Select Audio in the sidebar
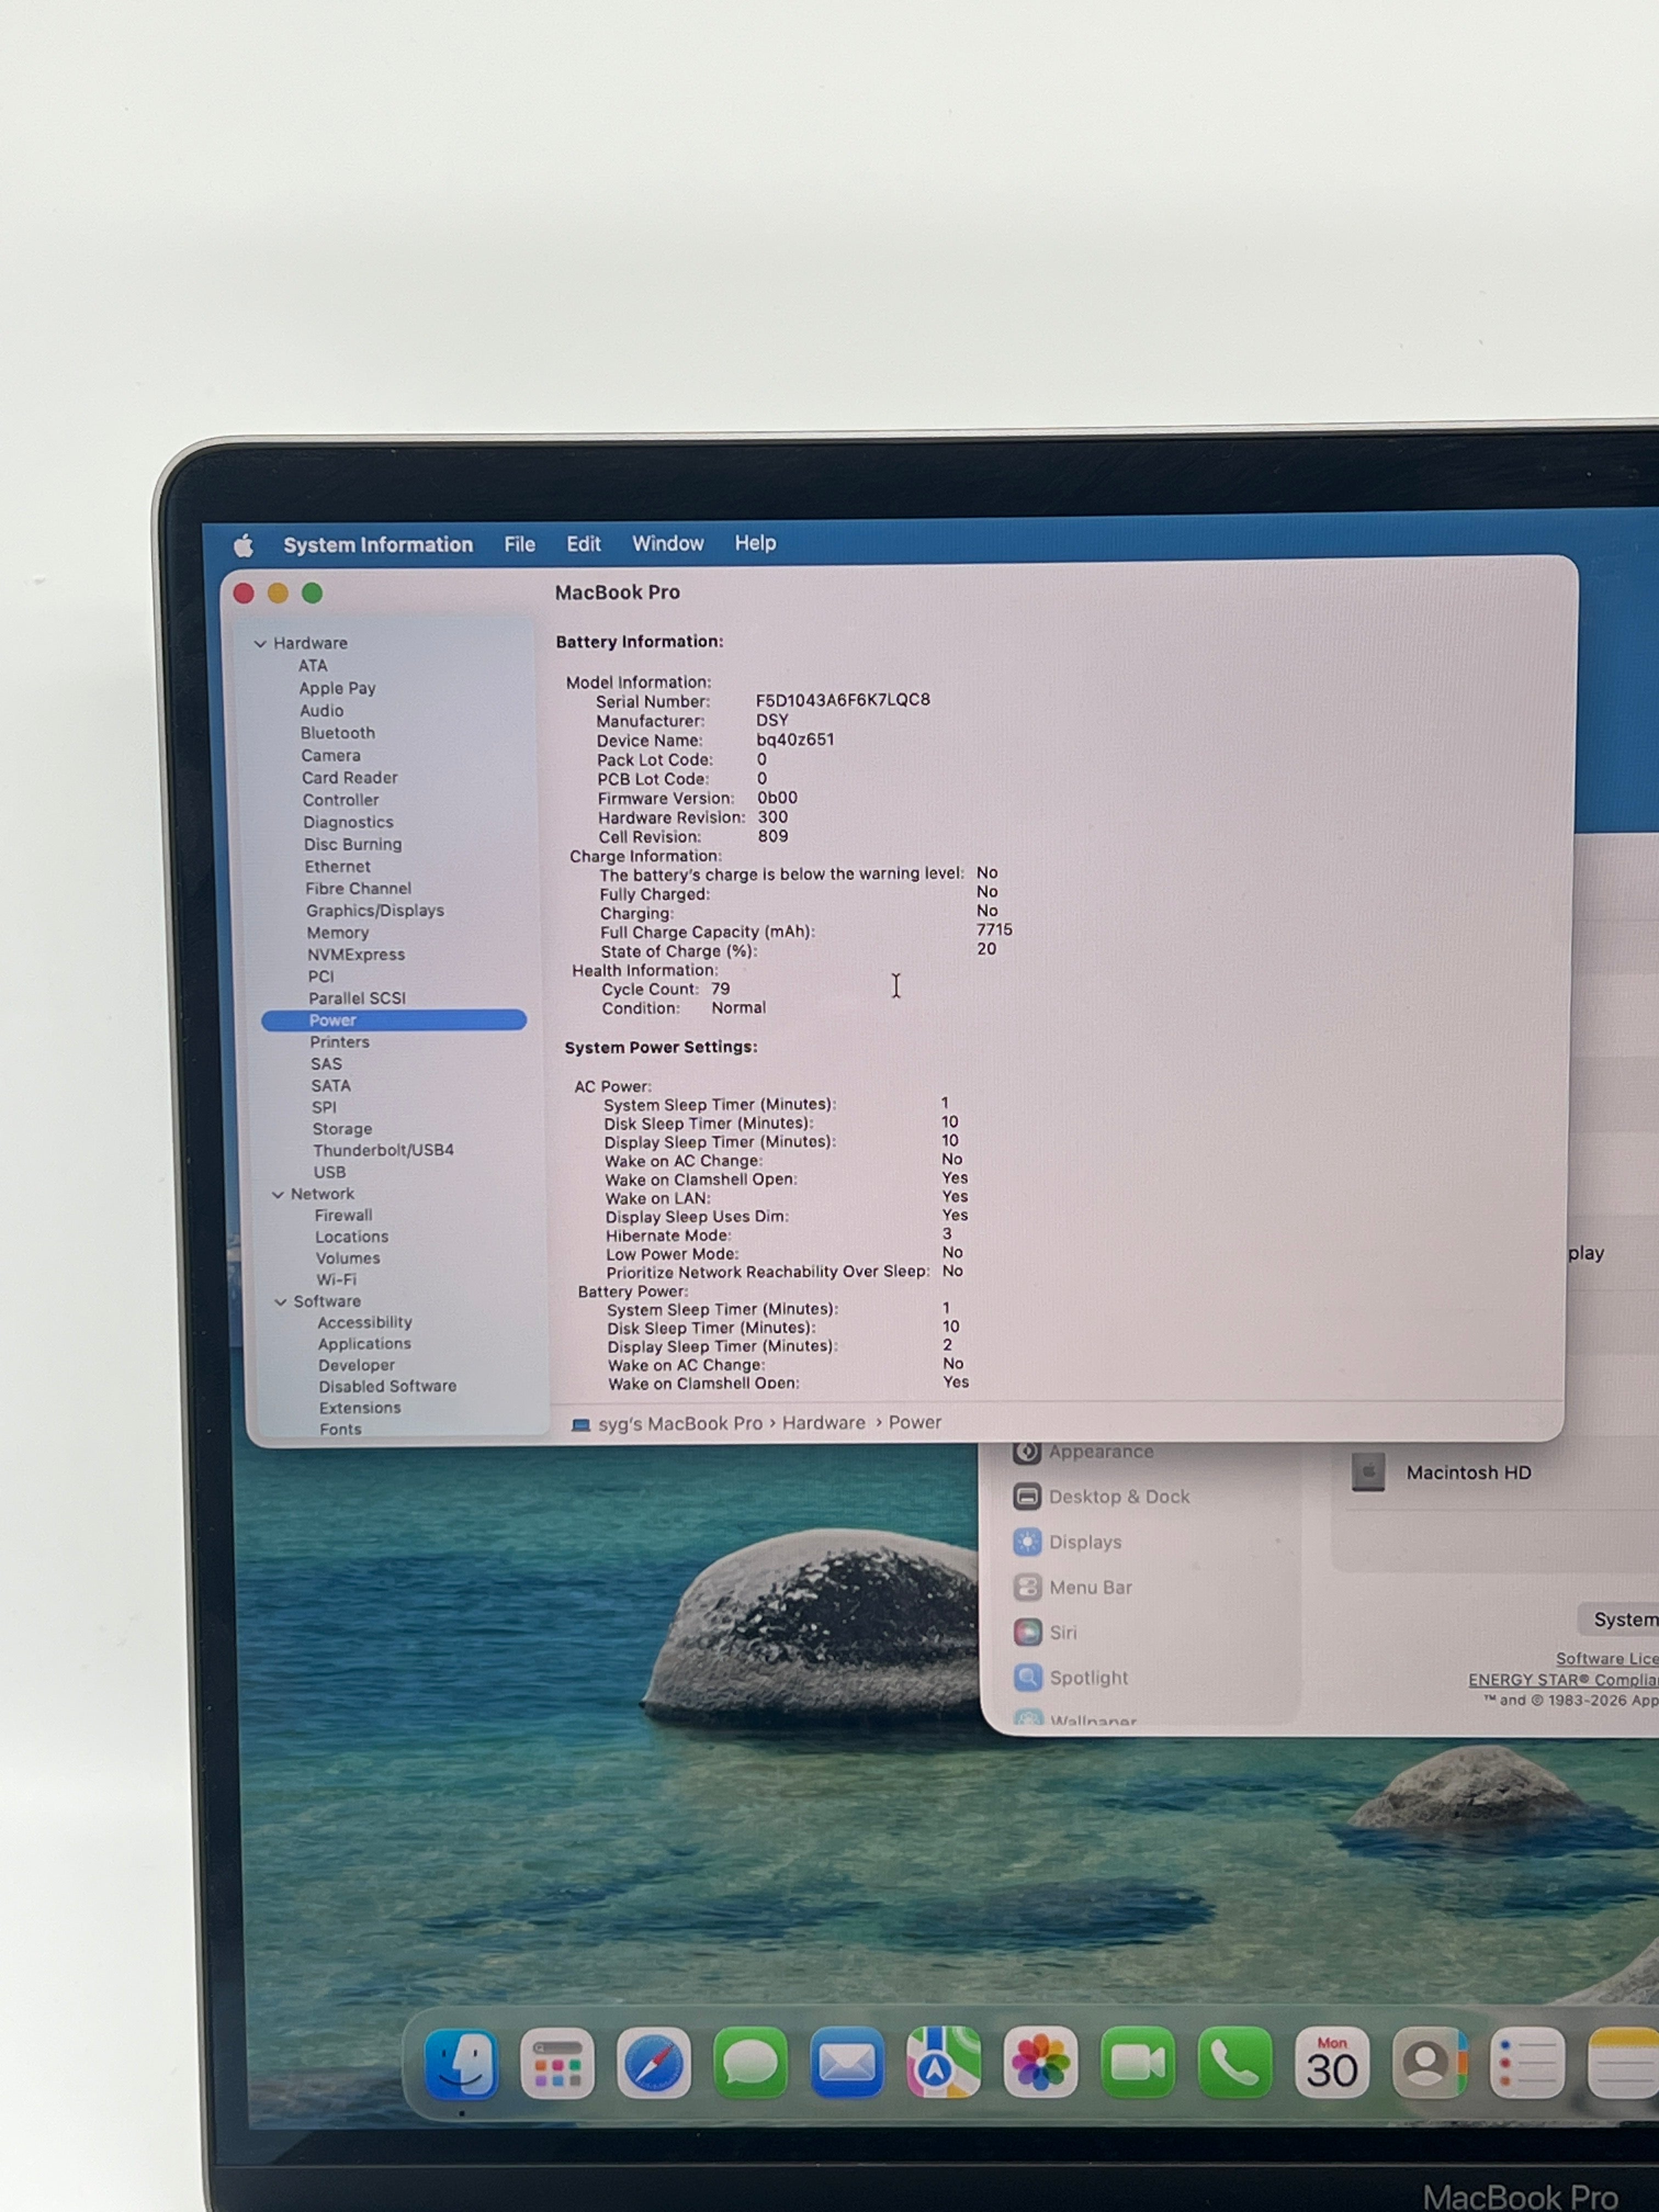This screenshot has width=1659, height=2212. pyautogui.click(x=321, y=711)
